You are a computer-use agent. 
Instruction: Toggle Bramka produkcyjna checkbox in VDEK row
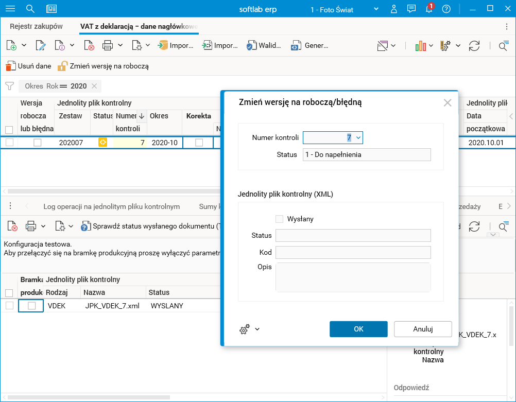point(31,306)
